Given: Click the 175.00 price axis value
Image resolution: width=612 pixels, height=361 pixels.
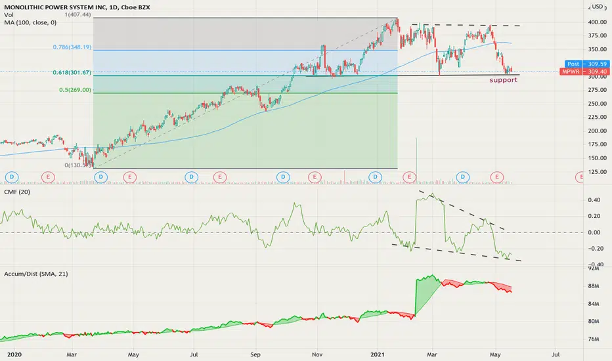Looking at the screenshot, I should 597,144.
